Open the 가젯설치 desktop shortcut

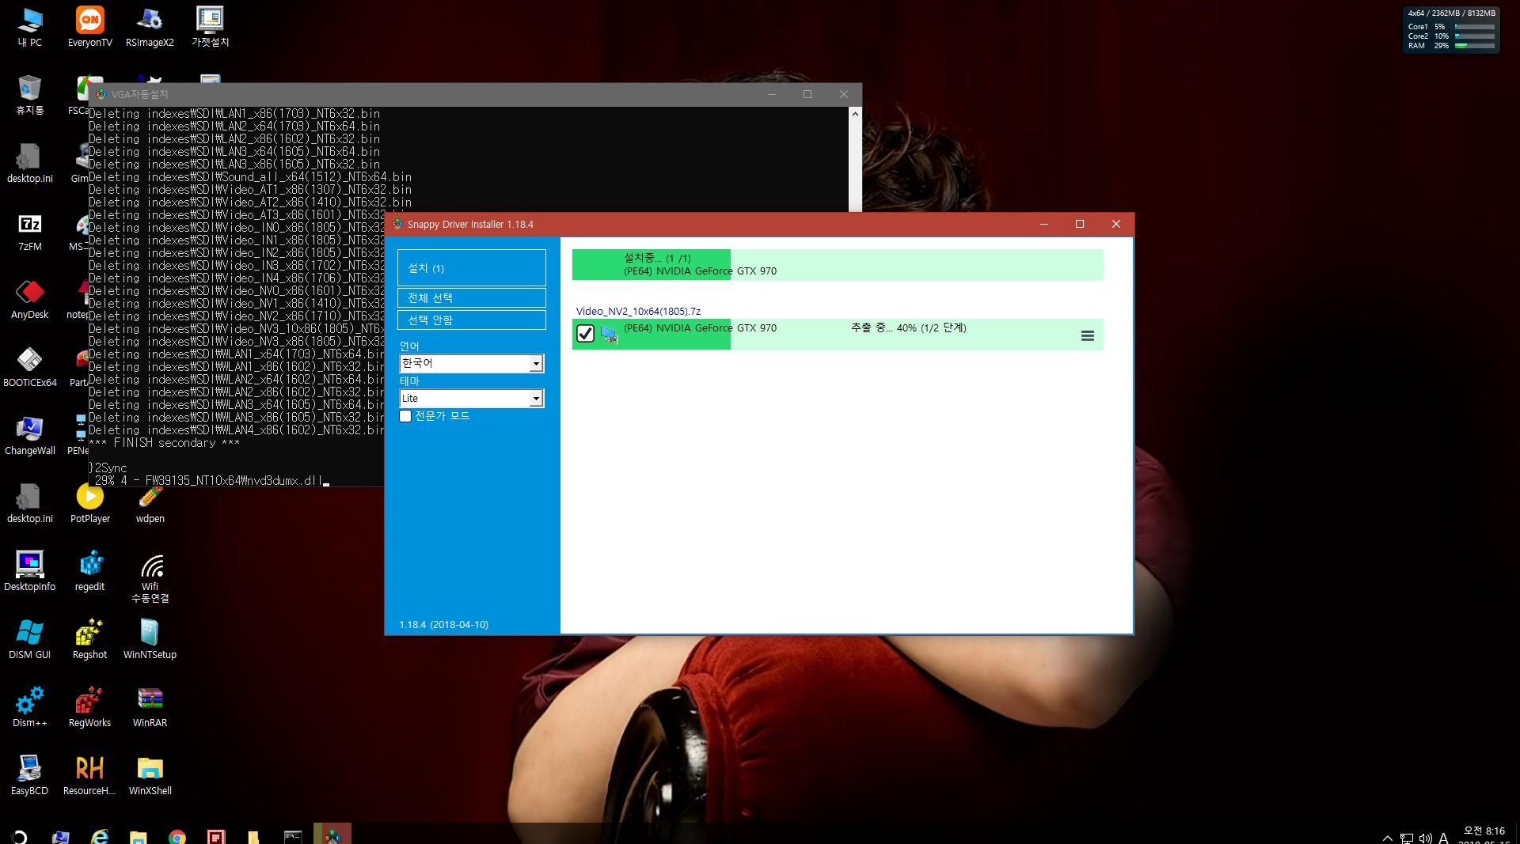210,27
